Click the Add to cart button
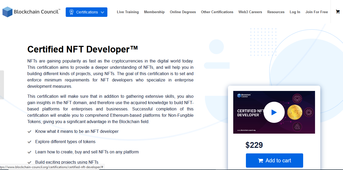The width and height of the screenshot is (343, 170). click(x=274, y=161)
